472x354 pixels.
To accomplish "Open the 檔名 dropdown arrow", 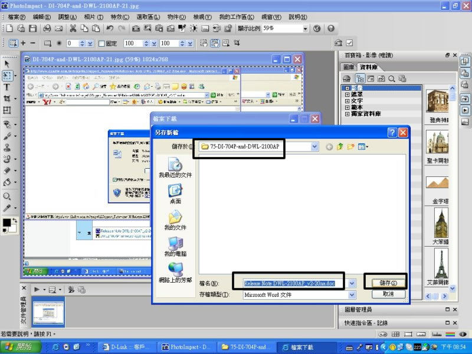I will pyautogui.click(x=352, y=283).
